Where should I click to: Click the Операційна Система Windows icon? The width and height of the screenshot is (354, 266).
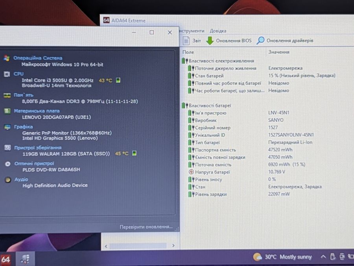pos(7,58)
